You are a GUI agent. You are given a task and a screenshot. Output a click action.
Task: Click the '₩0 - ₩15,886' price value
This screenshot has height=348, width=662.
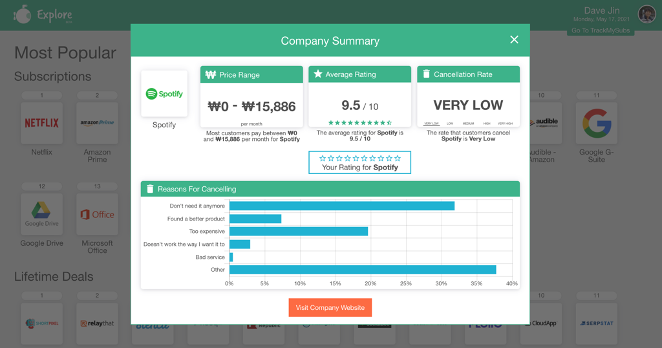pyautogui.click(x=251, y=107)
